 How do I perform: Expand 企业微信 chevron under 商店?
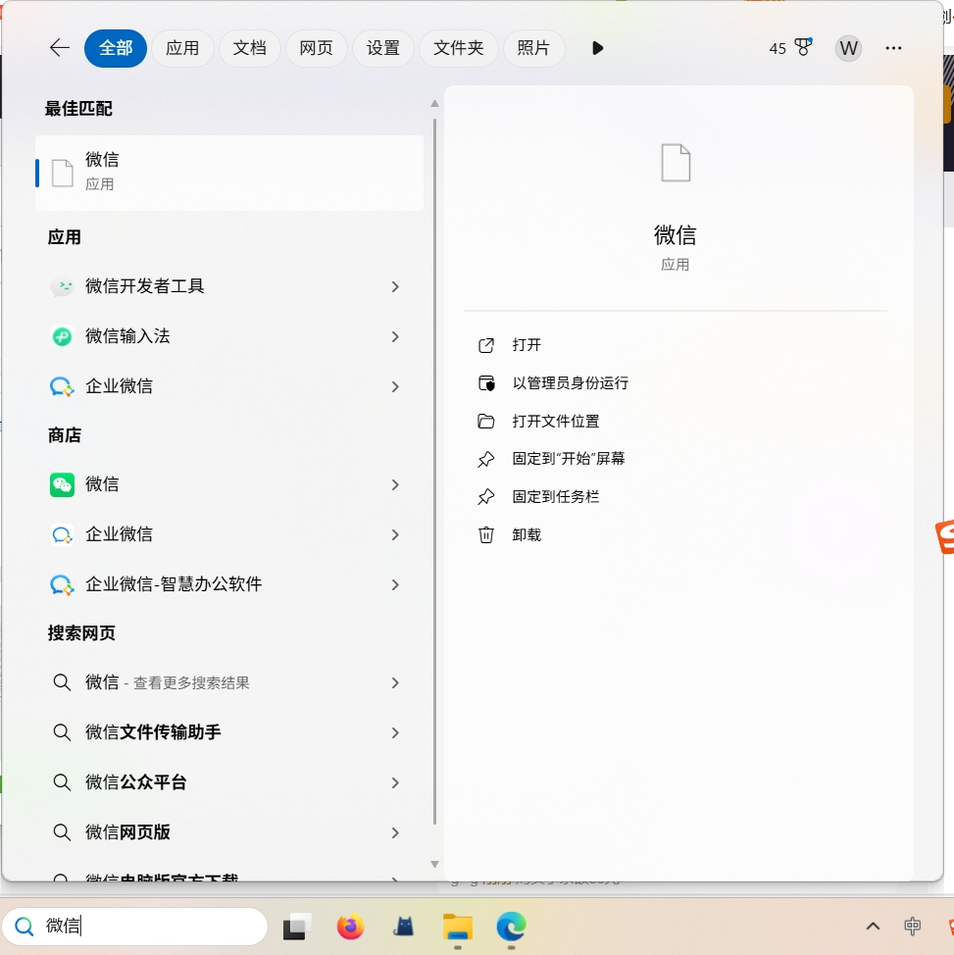coord(395,534)
